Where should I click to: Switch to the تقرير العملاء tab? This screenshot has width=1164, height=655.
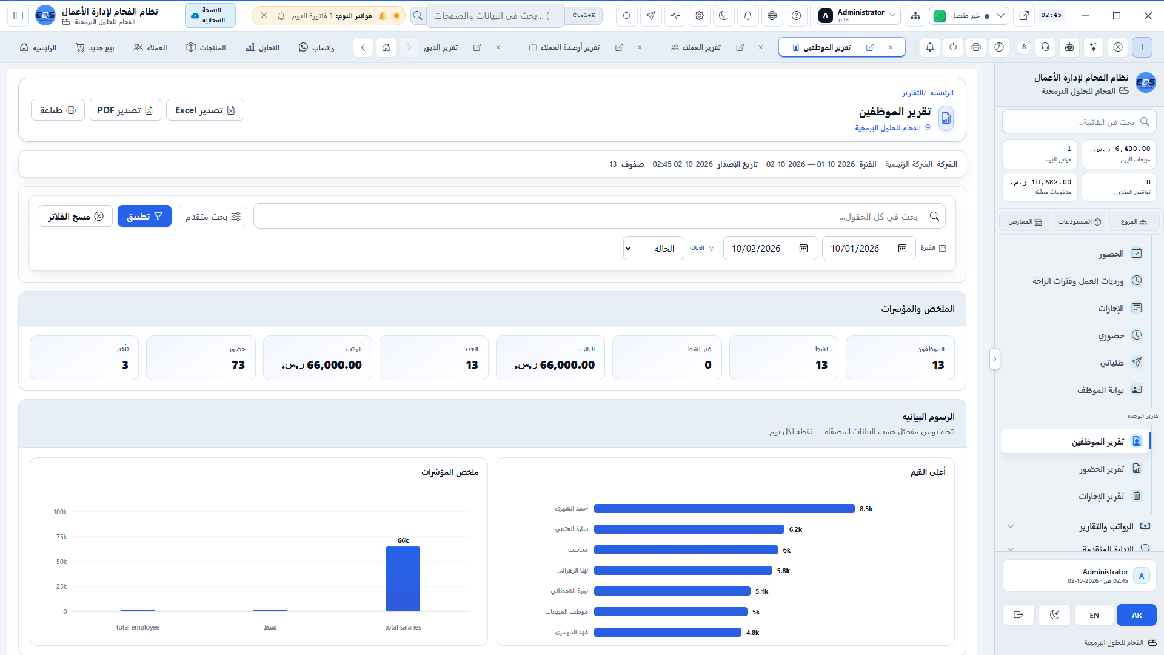click(x=701, y=47)
